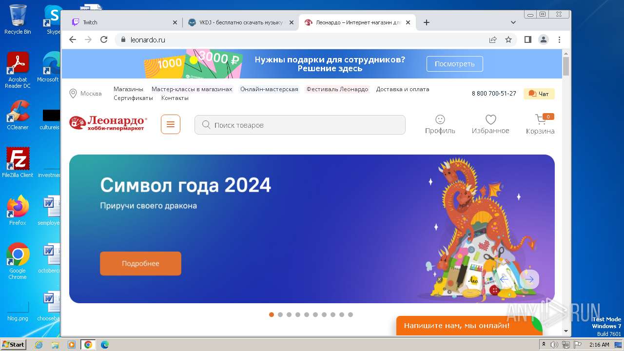Open the shopping cart icon
This screenshot has height=351, width=624.
540,119
